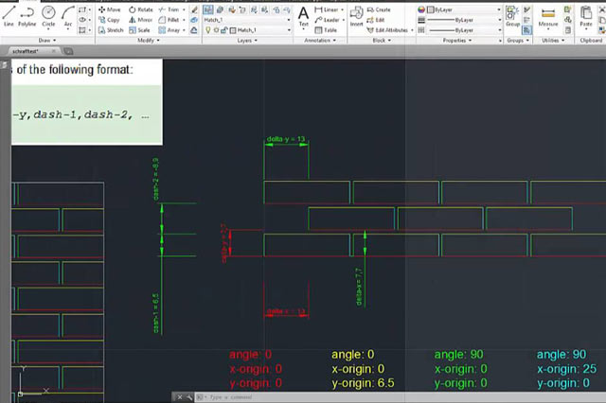
Task: Click the object color wheel swatch
Action: click(421, 9)
